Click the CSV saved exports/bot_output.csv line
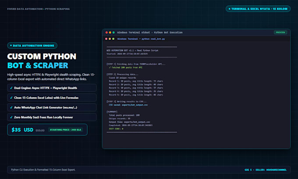This screenshot has width=298, height=179. point(128,105)
